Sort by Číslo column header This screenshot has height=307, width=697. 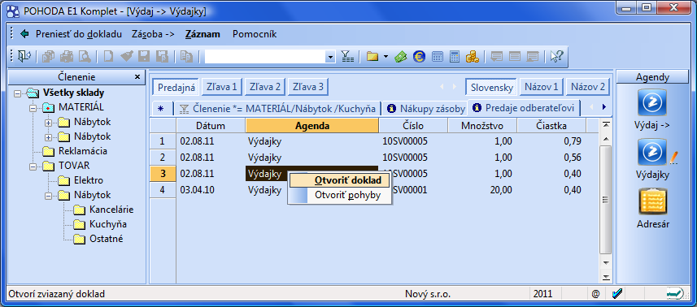[413, 126]
